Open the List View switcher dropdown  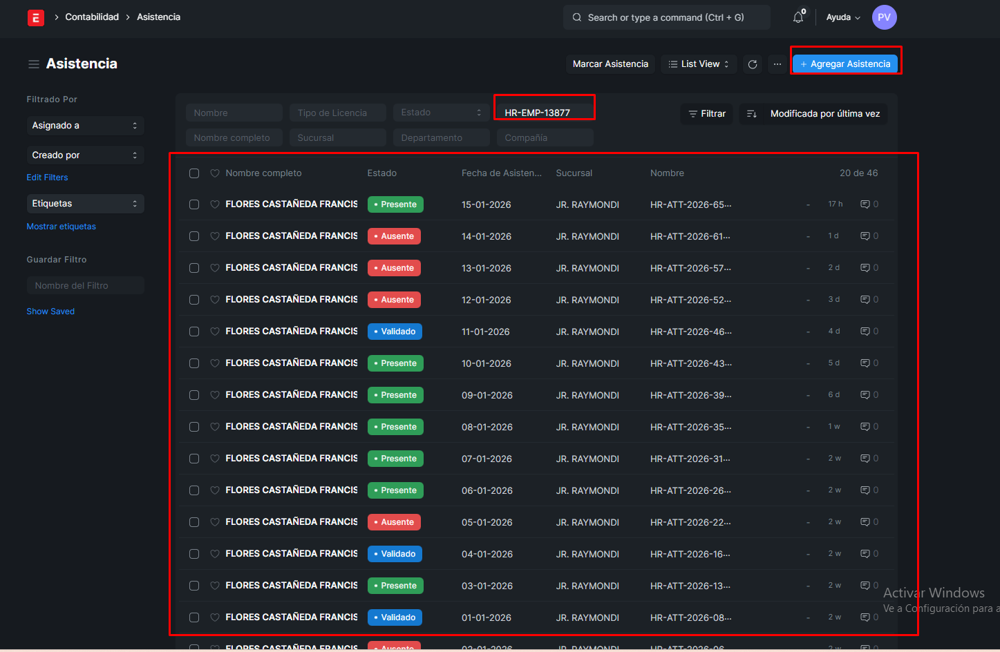(699, 64)
